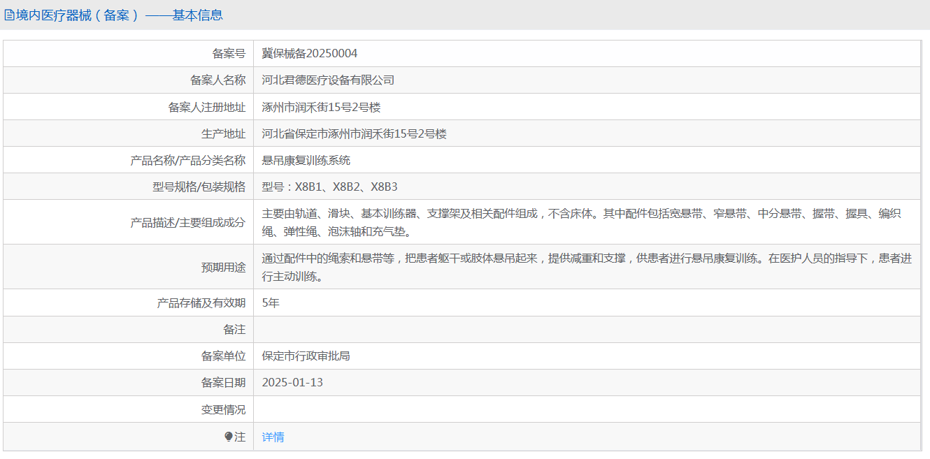
Task: Click the 备注 label
Action: (x=234, y=329)
